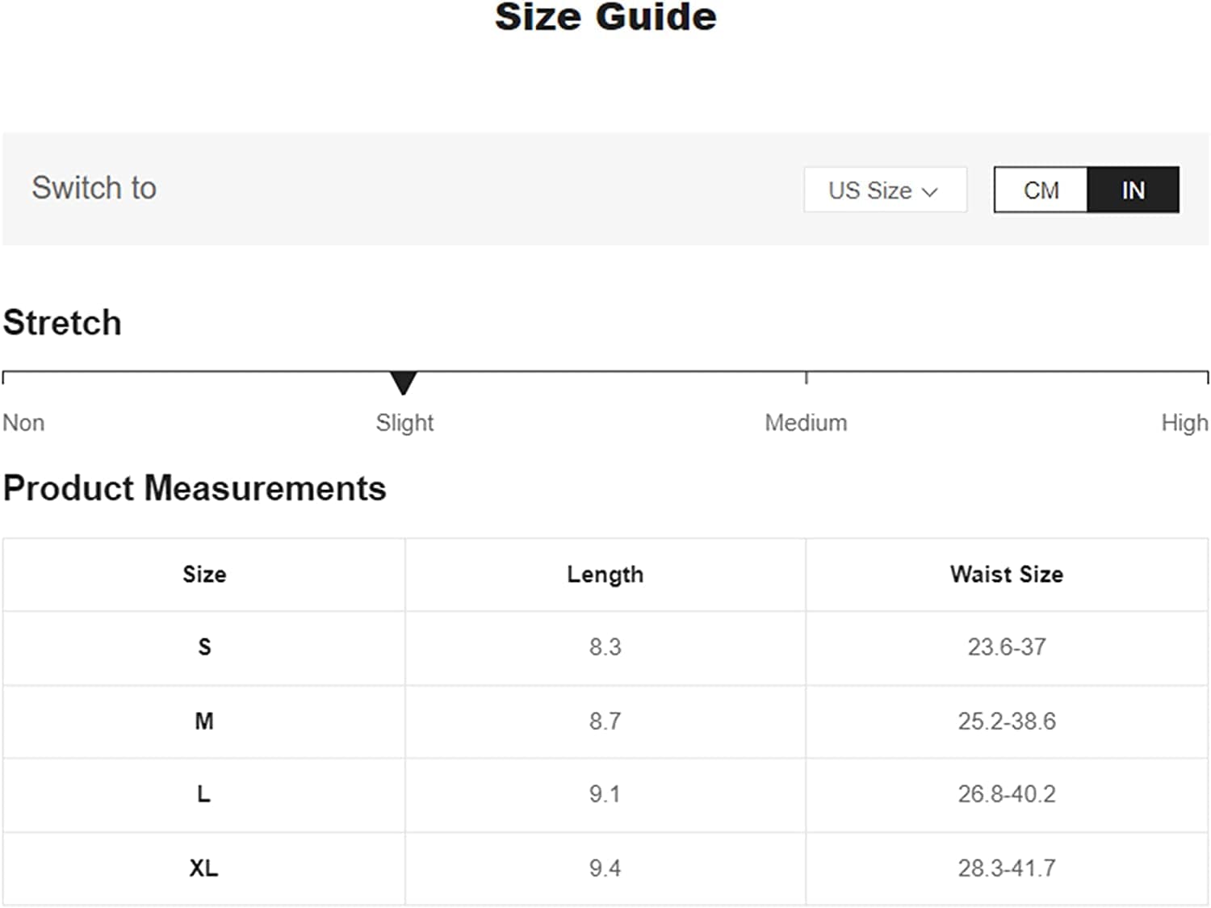Click waist value 28.3-41.7
The height and width of the screenshot is (908, 1211).
[x=1006, y=868]
